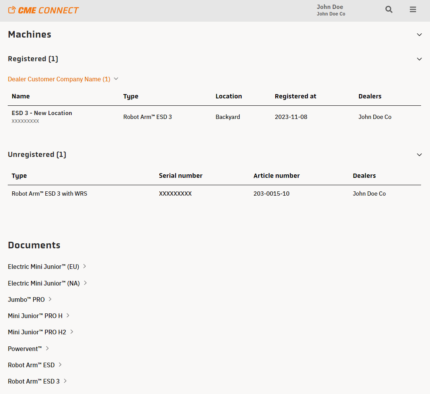Image resolution: width=430 pixels, height=394 pixels.
Task: Click the Documents heading
Action: [x=34, y=245]
